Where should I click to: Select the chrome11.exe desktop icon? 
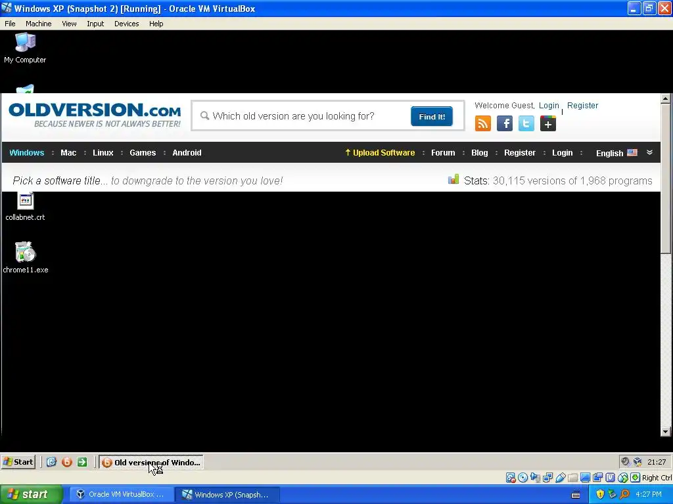(x=26, y=257)
